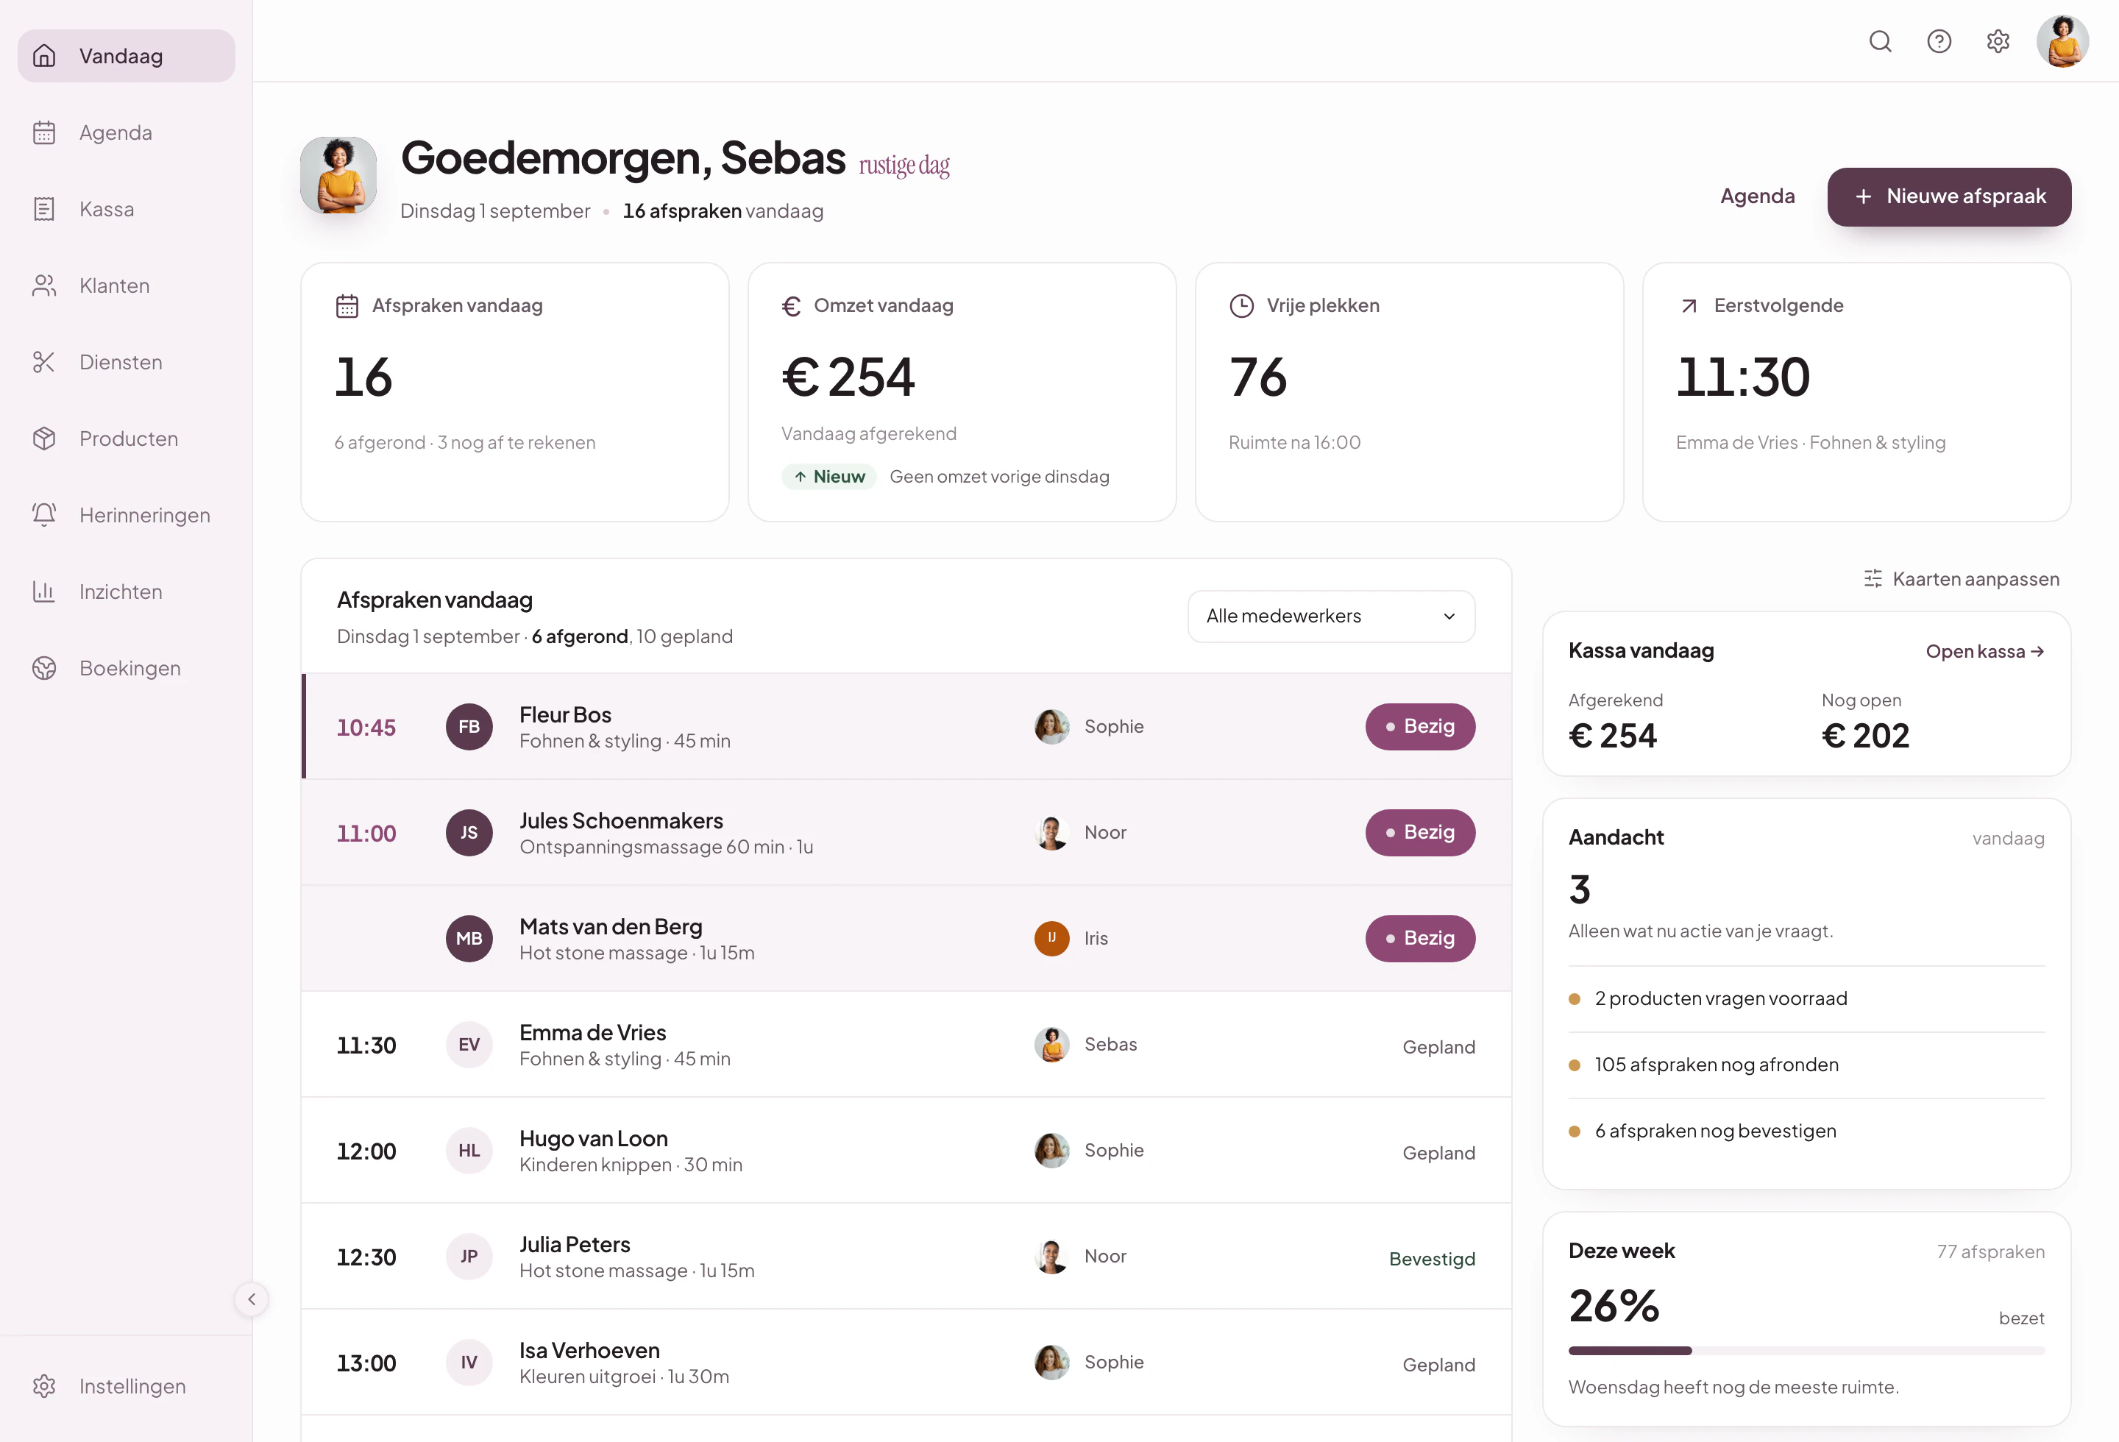Screen dimensions: 2119x1442
Task: Click Iris staff avatar in Mats row
Action: coord(1051,938)
